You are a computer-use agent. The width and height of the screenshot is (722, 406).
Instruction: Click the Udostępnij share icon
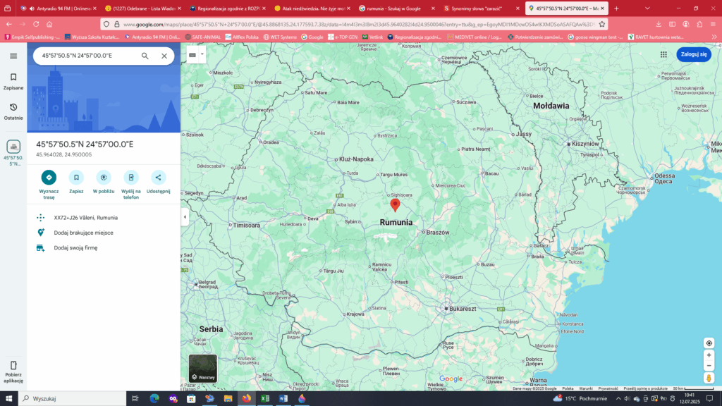(x=159, y=177)
